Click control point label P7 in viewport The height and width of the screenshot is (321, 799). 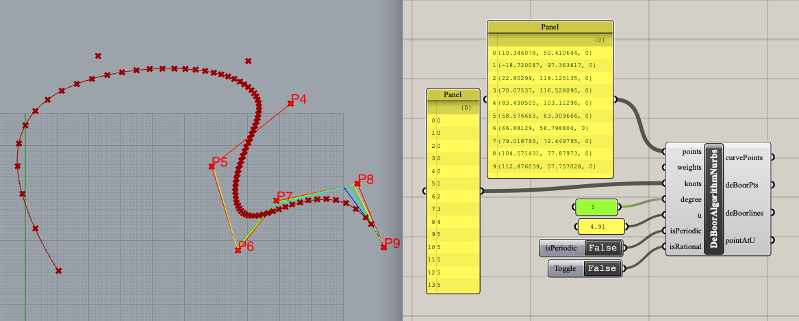pos(284,196)
